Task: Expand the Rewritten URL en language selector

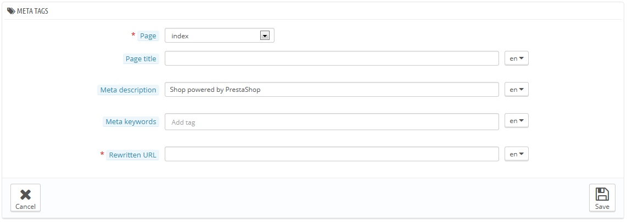Action: (x=516, y=154)
